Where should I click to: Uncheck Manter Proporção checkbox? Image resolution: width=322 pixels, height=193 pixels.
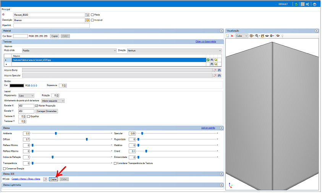click(x=37, y=105)
